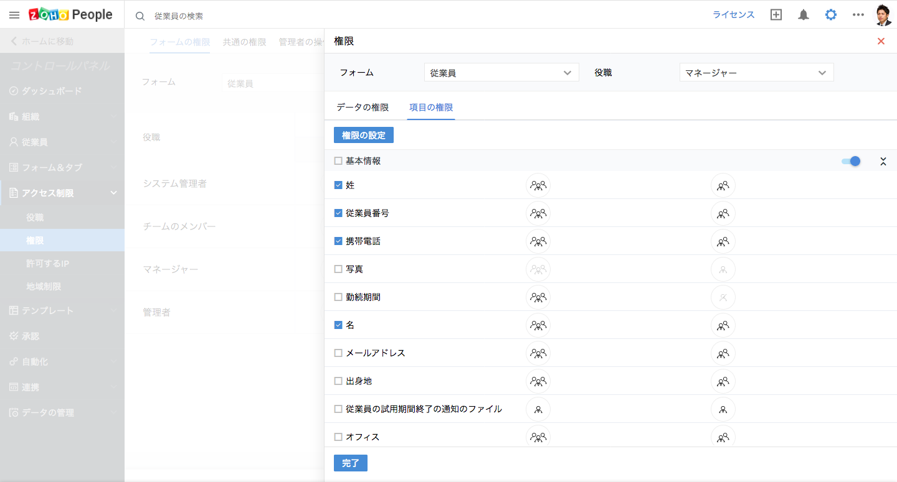Open the 役職 dropdown showing マネージャー
Image resolution: width=897 pixels, height=482 pixels.
point(756,73)
